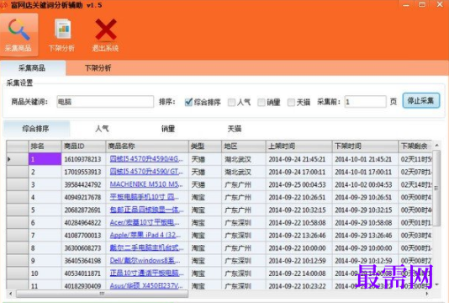Open product link 包邮正品四核独显一体
Screen dimensions: 449x303
[147, 210]
